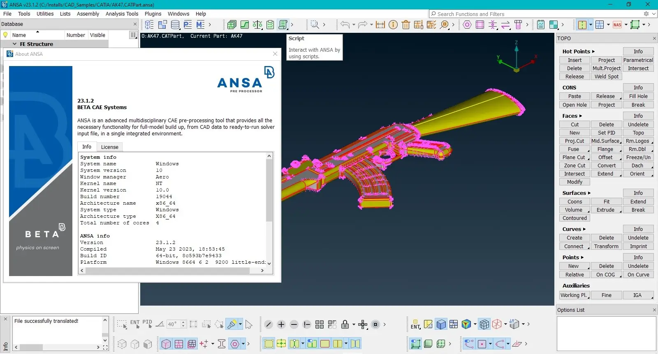Image resolution: width=658 pixels, height=354 pixels.
Task: Toggle the blue grid-lined cube display button
Action: coord(484,324)
